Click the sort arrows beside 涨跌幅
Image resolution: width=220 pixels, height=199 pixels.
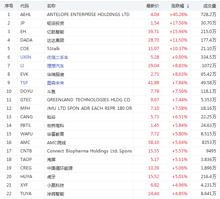[x=188, y=6]
